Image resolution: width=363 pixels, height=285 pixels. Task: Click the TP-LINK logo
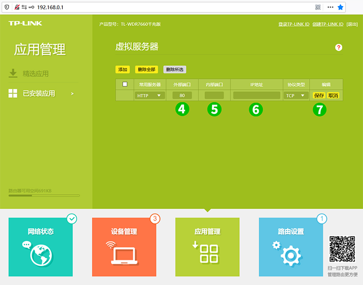point(25,23)
